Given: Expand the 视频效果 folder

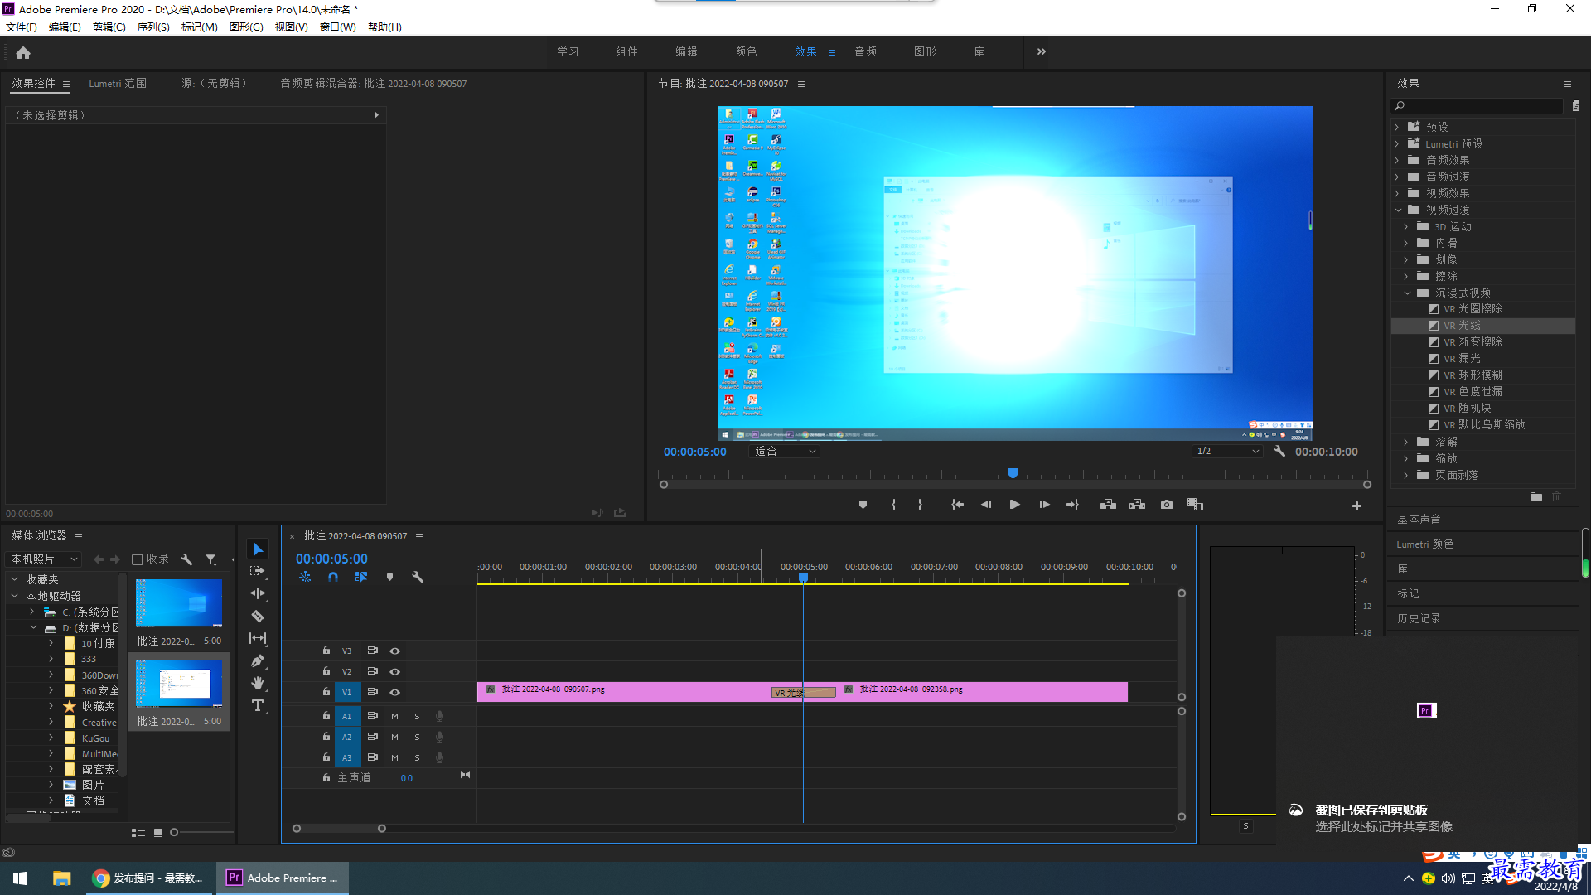Looking at the screenshot, I should tap(1397, 193).
